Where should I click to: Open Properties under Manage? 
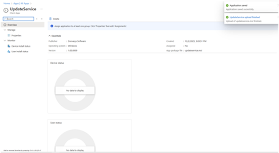[16, 35]
